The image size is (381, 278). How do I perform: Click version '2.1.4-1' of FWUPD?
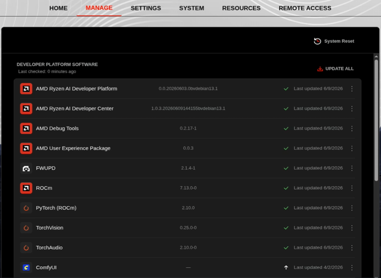coord(188,168)
